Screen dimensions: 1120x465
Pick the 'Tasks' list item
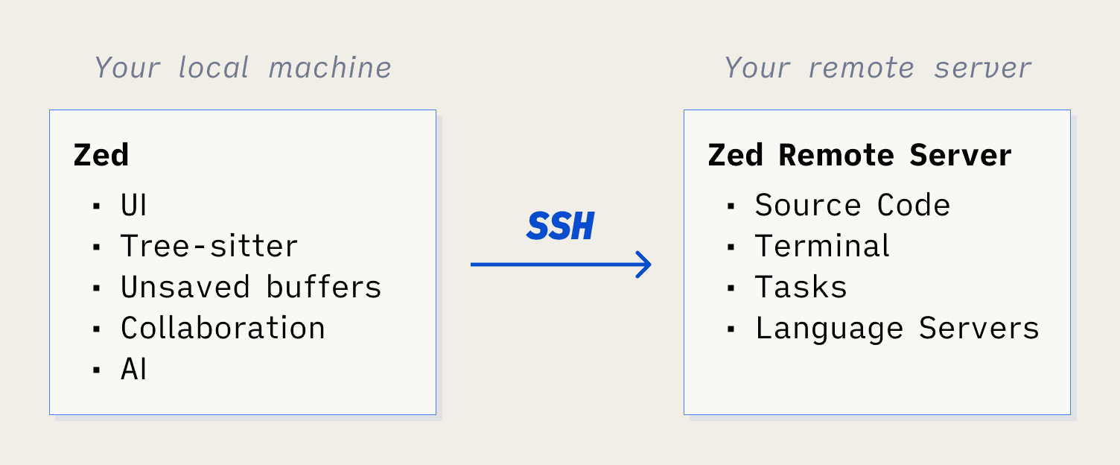pyautogui.click(x=801, y=288)
